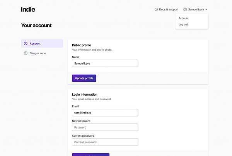Click into the New password field
This screenshot has width=232, height=156.
pyautogui.click(x=105, y=127)
